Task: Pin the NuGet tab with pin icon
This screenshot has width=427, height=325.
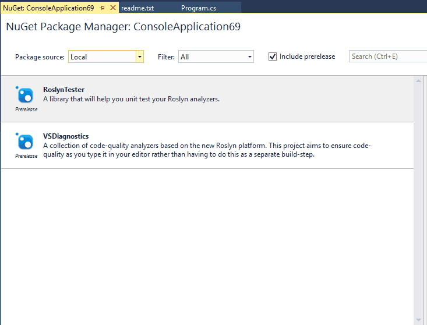Action: (x=102, y=8)
